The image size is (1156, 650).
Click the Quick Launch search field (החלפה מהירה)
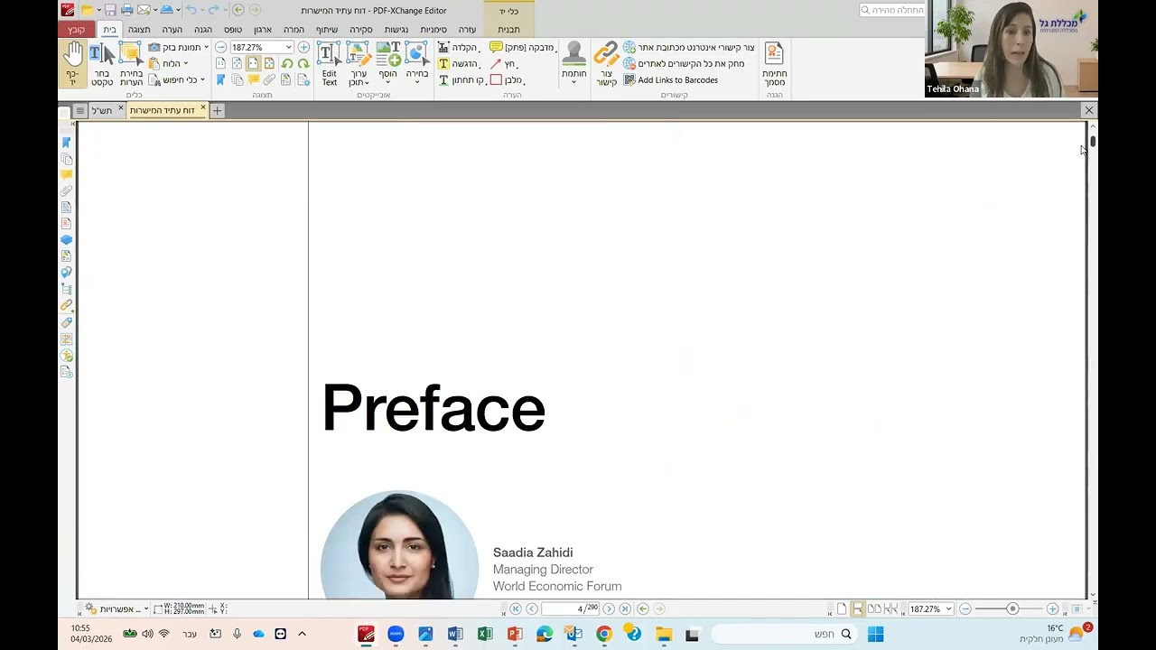(x=892, y=10)
